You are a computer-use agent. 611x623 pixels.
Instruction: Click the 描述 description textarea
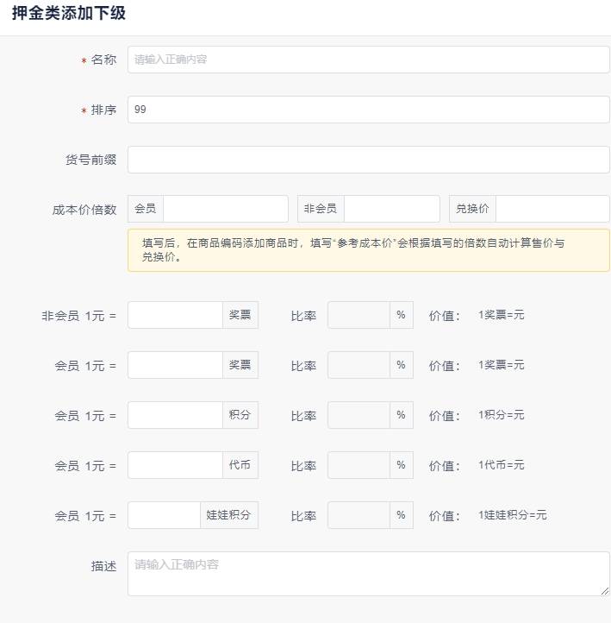point(368,574)
